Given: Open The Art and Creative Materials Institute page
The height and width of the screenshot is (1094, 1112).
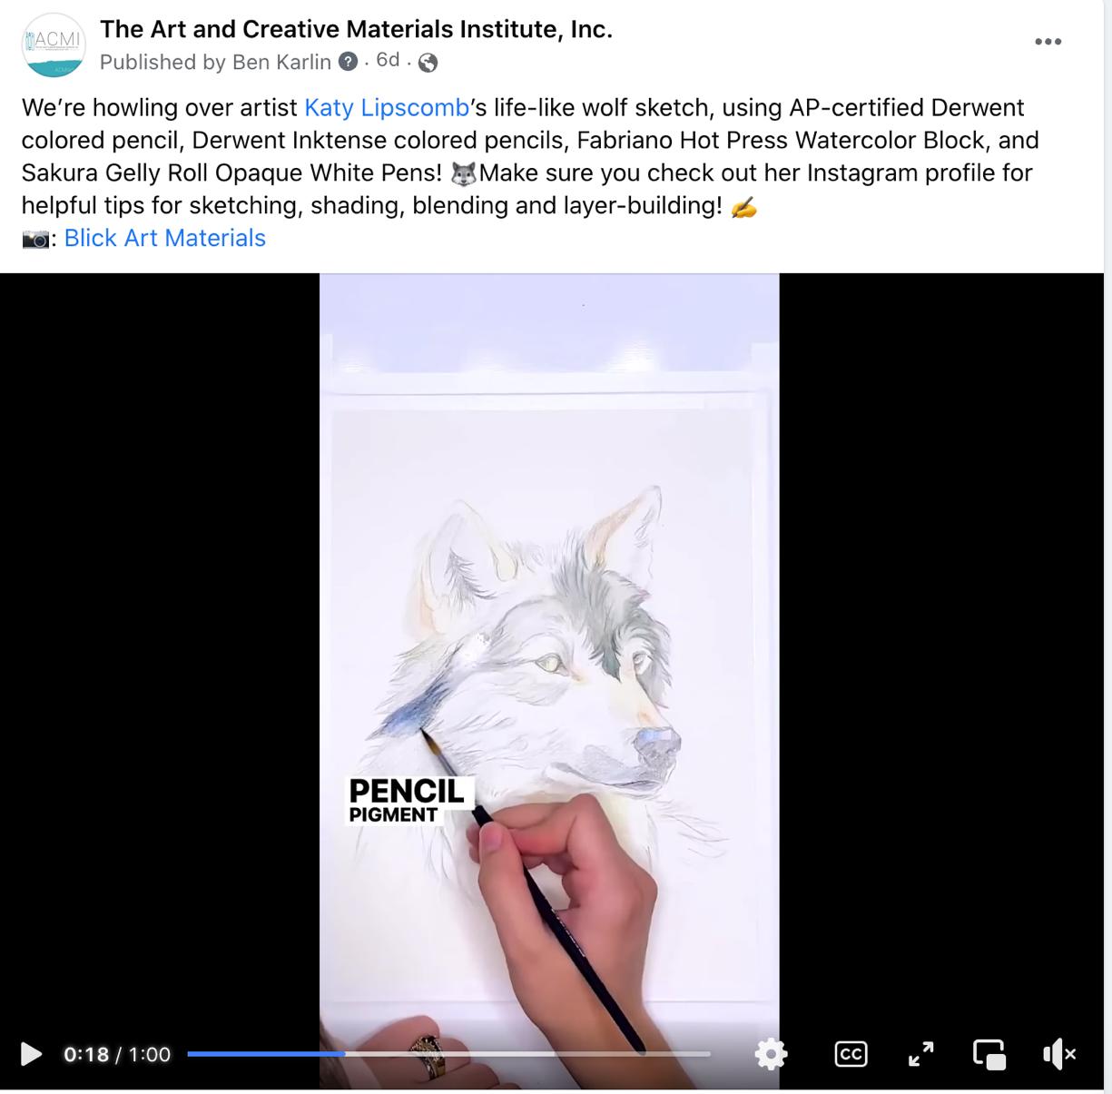Looking at the screenshot, I should click(x=356, y=29).
